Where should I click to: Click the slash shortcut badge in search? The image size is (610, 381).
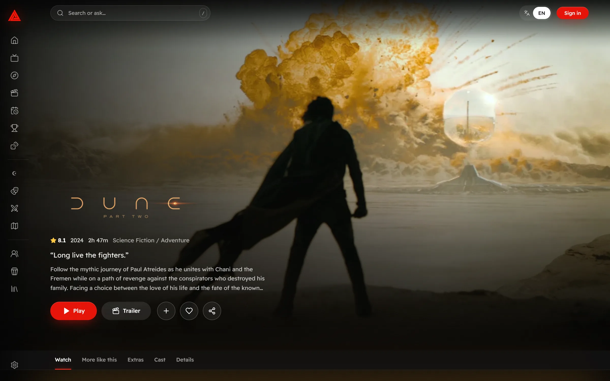click(203, 13)
